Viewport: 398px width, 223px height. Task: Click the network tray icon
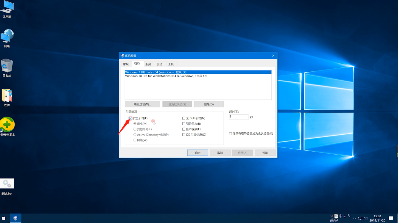click(x=360, y=218)
